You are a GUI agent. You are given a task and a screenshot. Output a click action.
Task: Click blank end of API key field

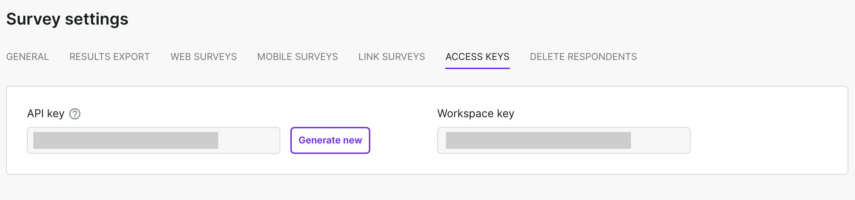[249, 140]
